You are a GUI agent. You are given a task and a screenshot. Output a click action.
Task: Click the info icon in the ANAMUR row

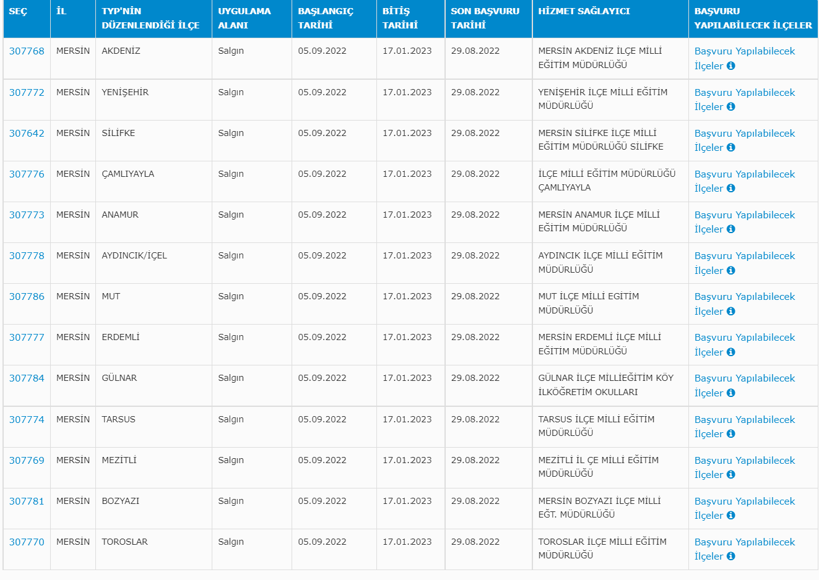tap(730, 229)
